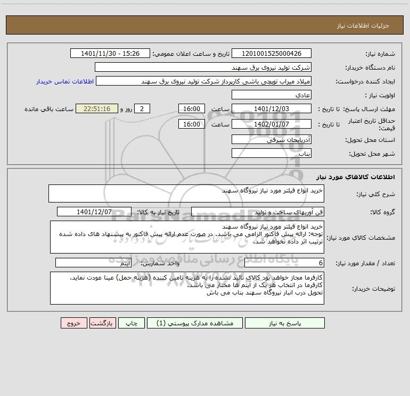Click goods need date 1401/12/07

94,212
